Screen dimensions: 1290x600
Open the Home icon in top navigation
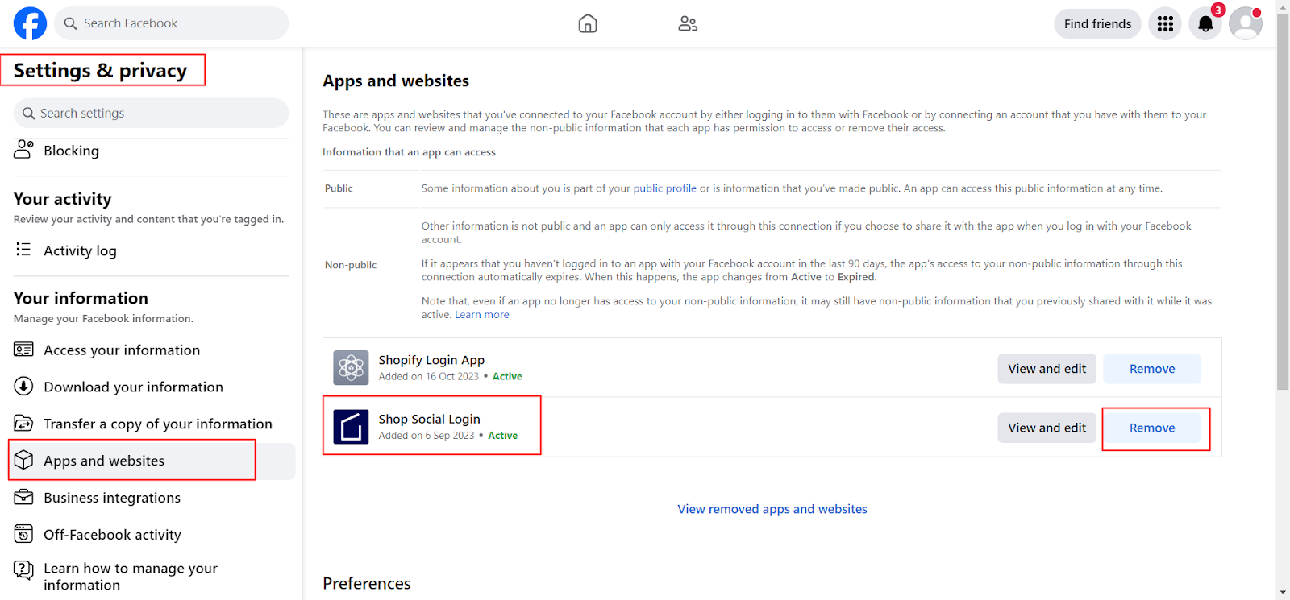[x=588, y=23]
